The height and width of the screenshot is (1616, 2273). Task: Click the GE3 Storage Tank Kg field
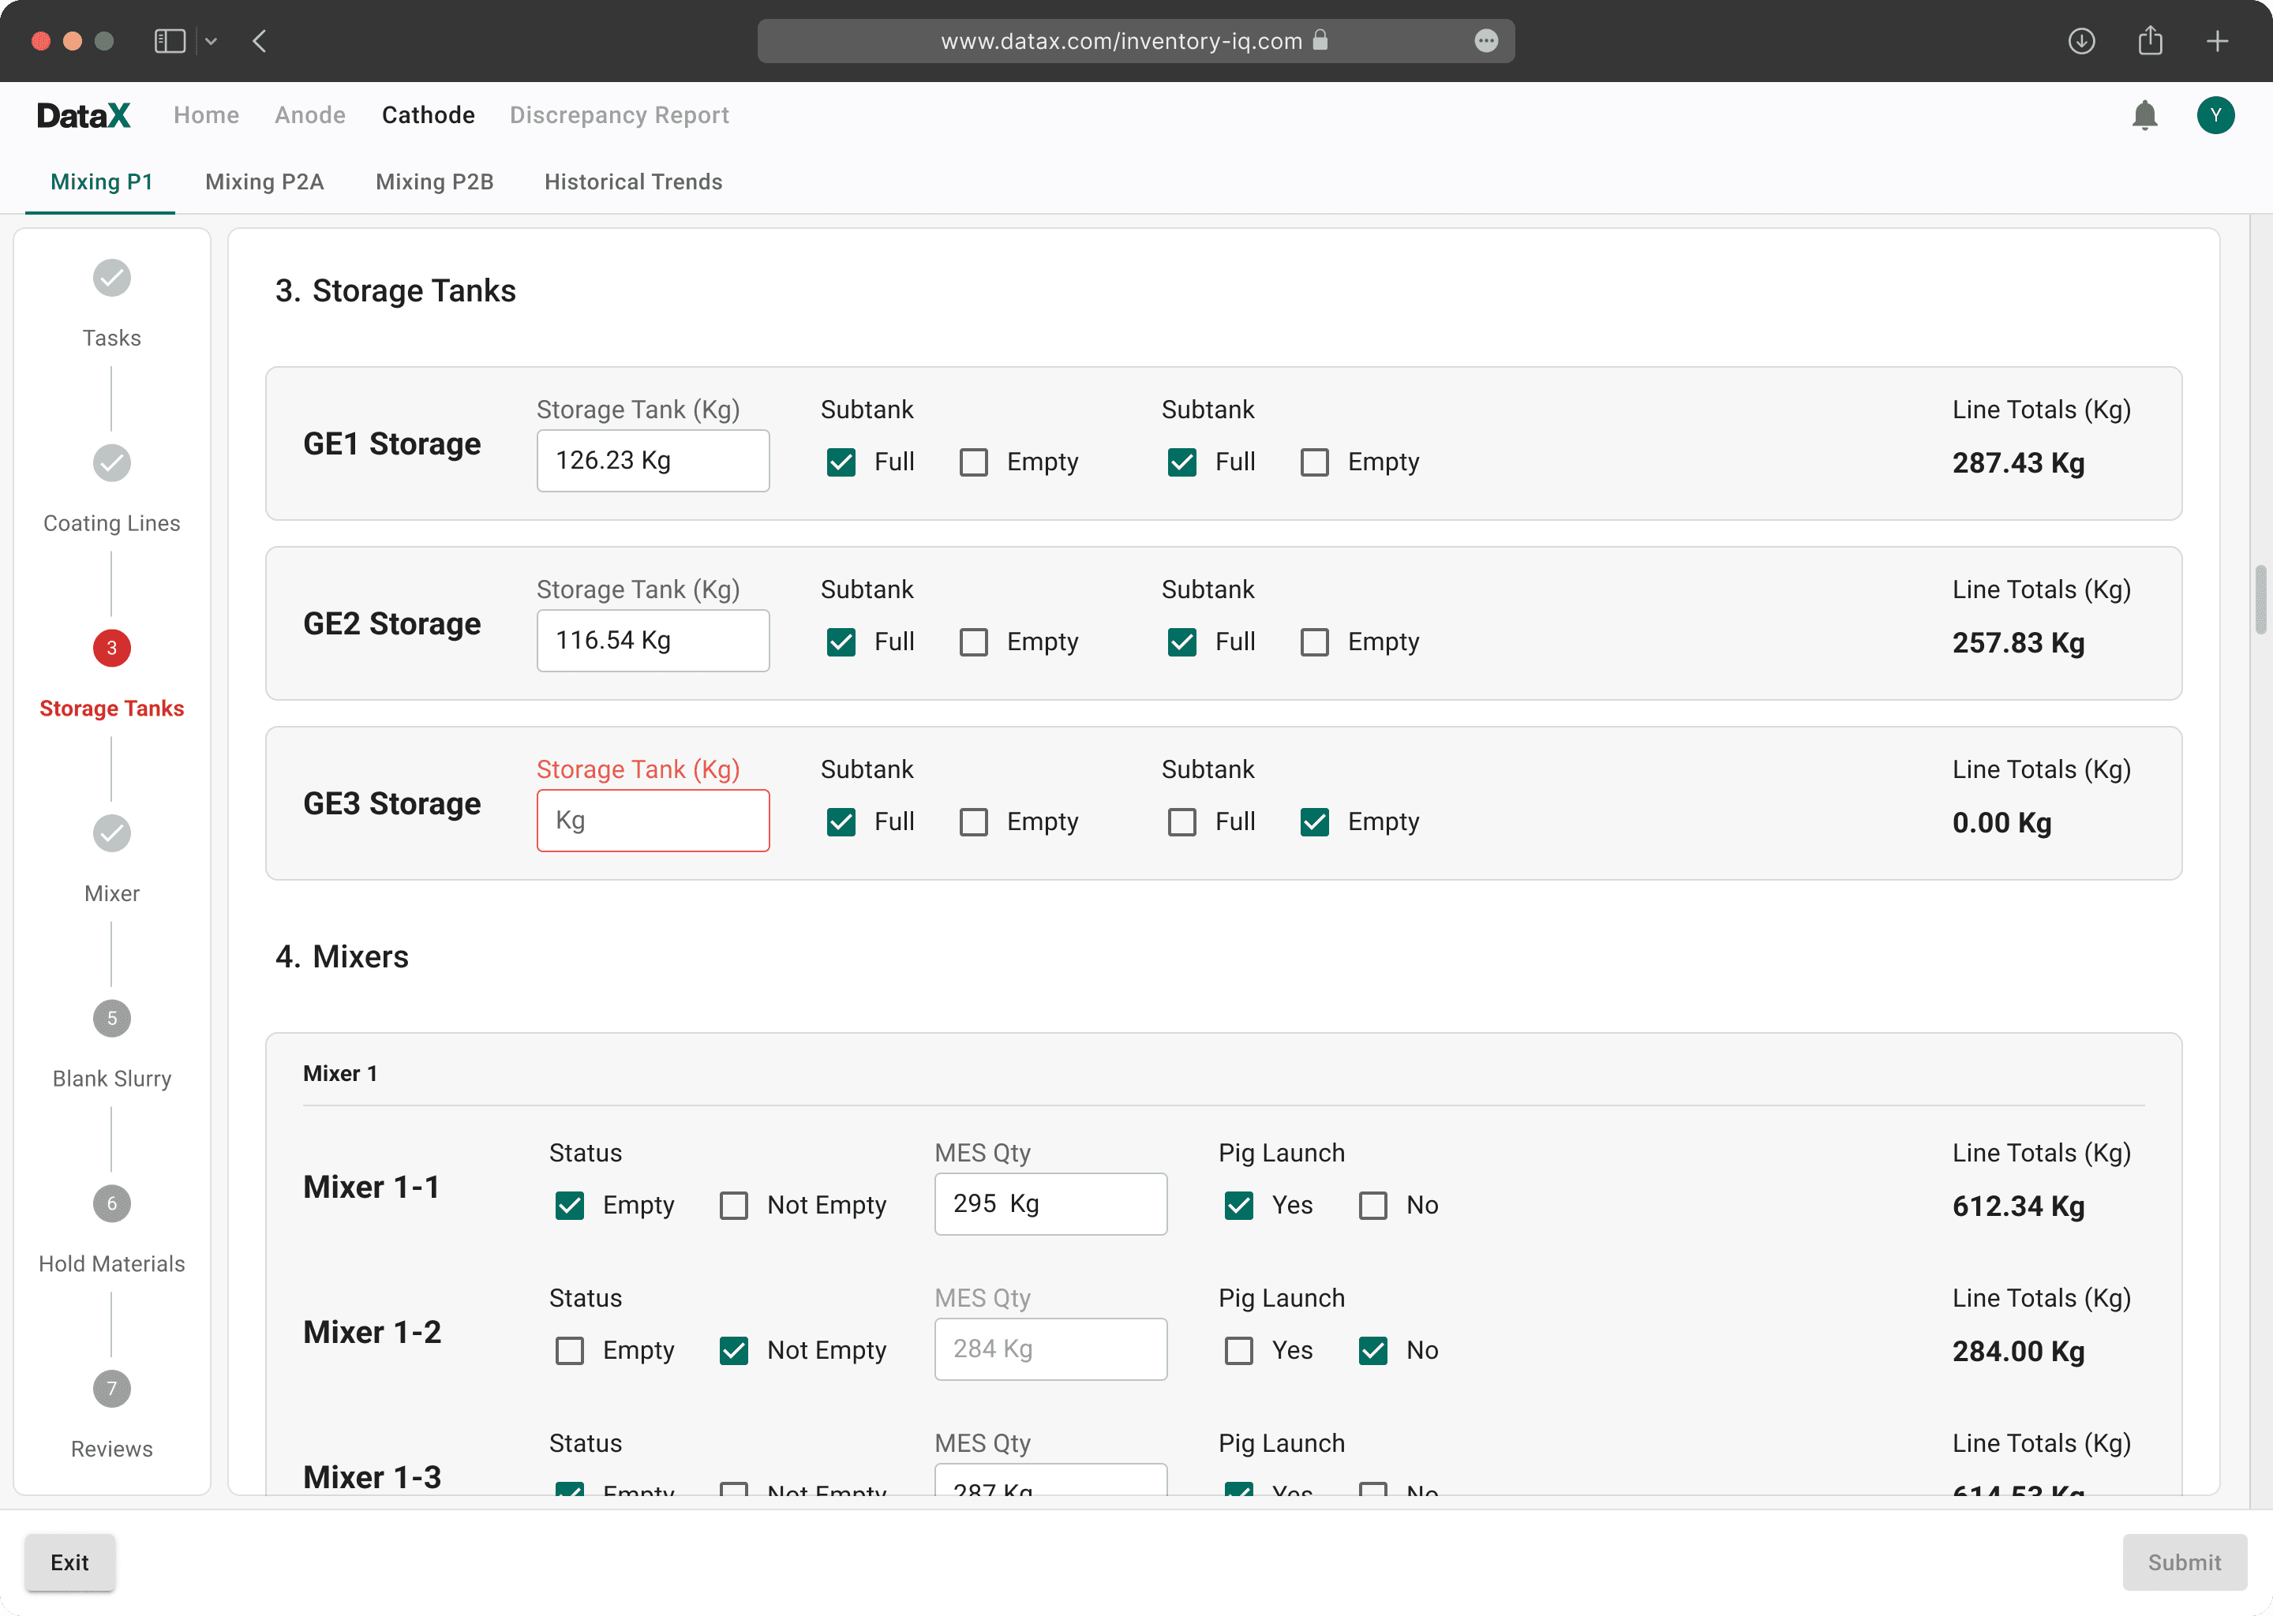coord(653,821)
